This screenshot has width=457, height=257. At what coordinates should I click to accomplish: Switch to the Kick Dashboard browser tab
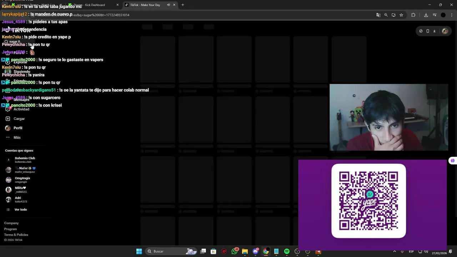pos(94,5)
